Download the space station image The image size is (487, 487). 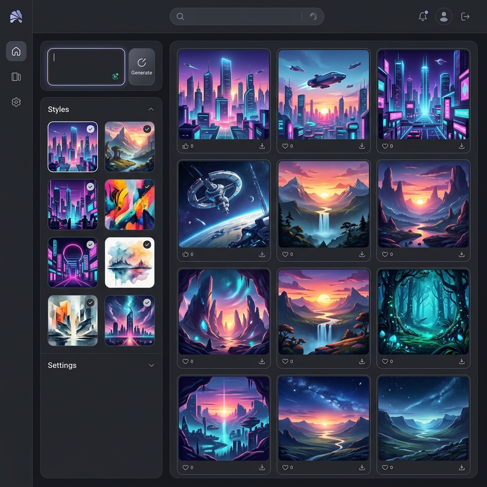point(262,254)
